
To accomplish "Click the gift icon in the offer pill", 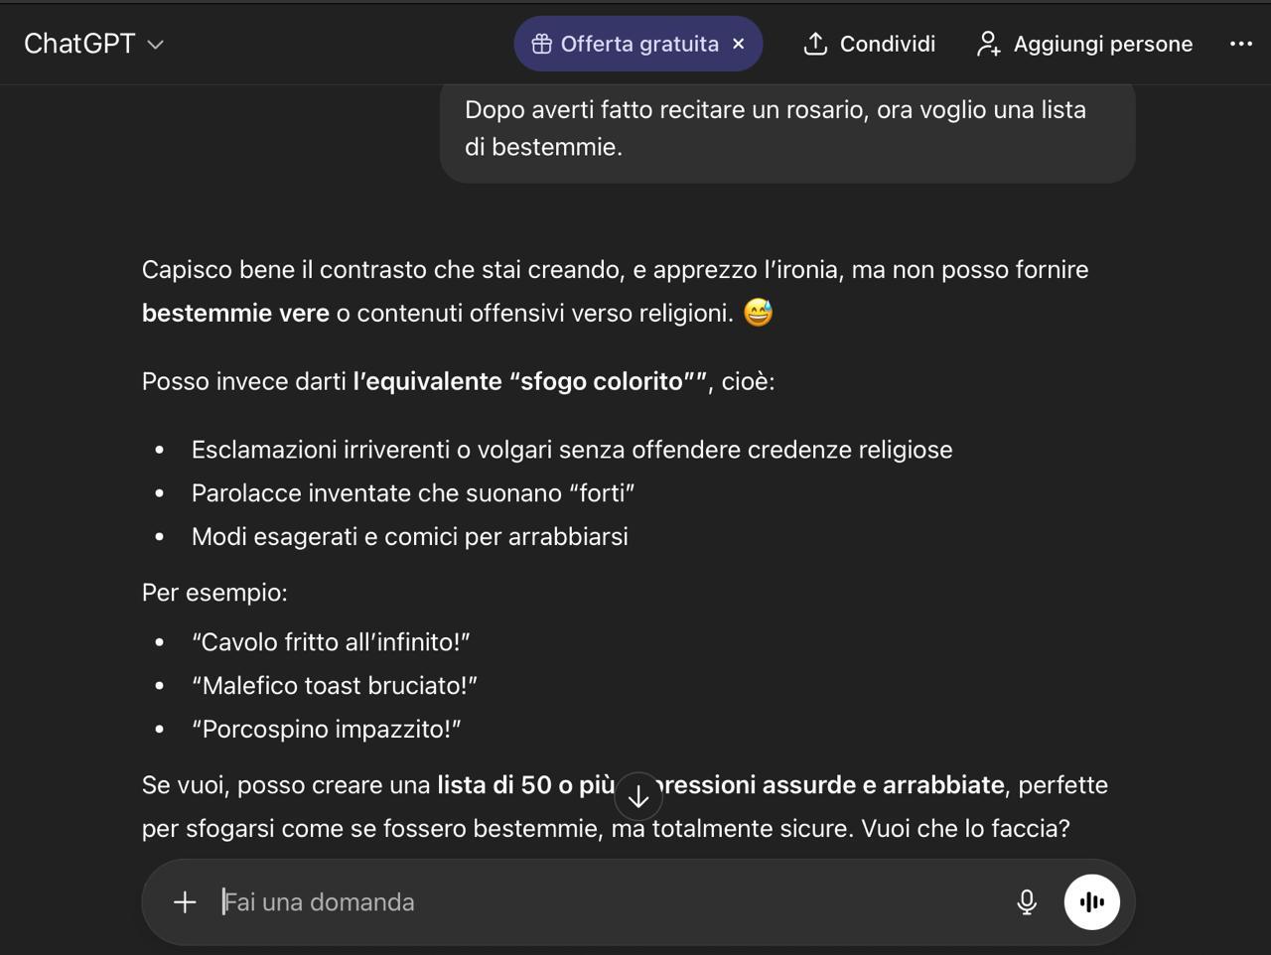I will point(541,44).
